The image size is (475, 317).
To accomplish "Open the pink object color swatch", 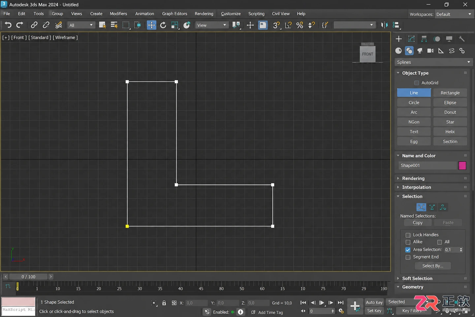I will pyautogui.click(x=462, y=165).
